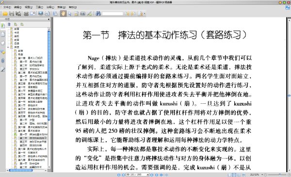Screen dimensions: 291x177
Task: Open the sixth menu bar item
Action: (62, 7)
